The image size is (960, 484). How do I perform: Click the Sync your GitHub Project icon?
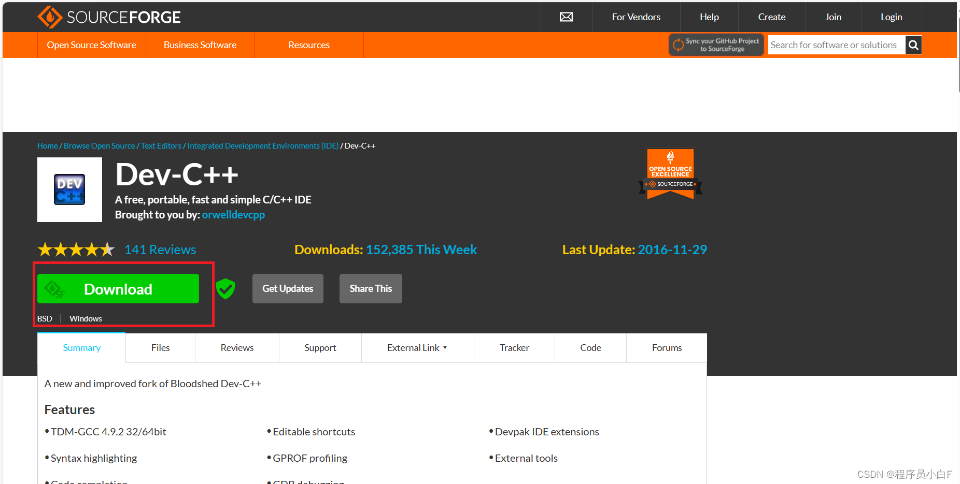coord(680,45)
